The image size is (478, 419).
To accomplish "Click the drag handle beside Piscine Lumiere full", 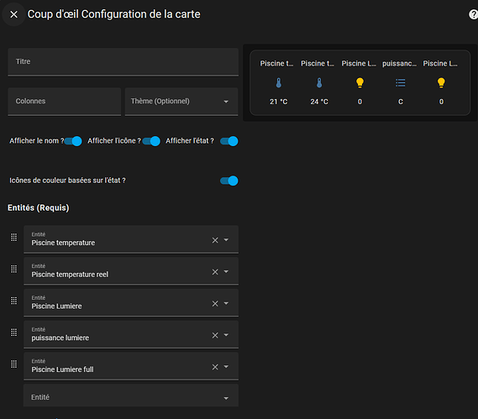I will point(14,364).
